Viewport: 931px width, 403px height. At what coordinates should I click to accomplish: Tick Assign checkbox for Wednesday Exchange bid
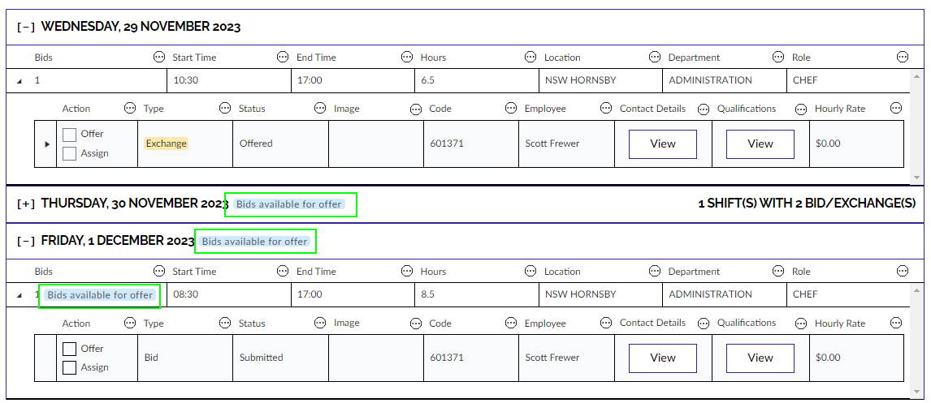(70, 153)
